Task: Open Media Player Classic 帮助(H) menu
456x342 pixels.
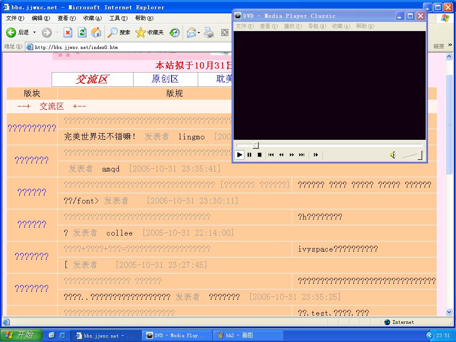Action: coord(365,26)
